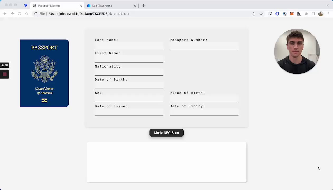The height and width of the screenshot is (190, 333).
Task: Expand the tab search chevron
Action: pyautogui.click(x=328, y=6)
